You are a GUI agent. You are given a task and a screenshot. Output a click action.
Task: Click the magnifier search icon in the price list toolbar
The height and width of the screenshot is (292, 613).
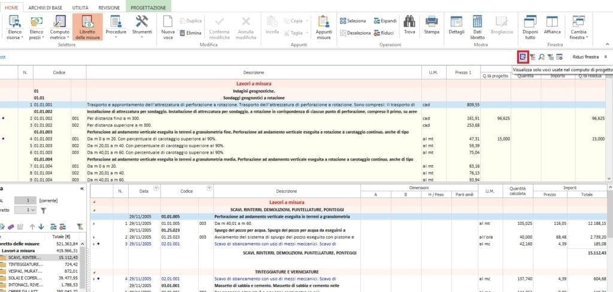click(541, 57)
